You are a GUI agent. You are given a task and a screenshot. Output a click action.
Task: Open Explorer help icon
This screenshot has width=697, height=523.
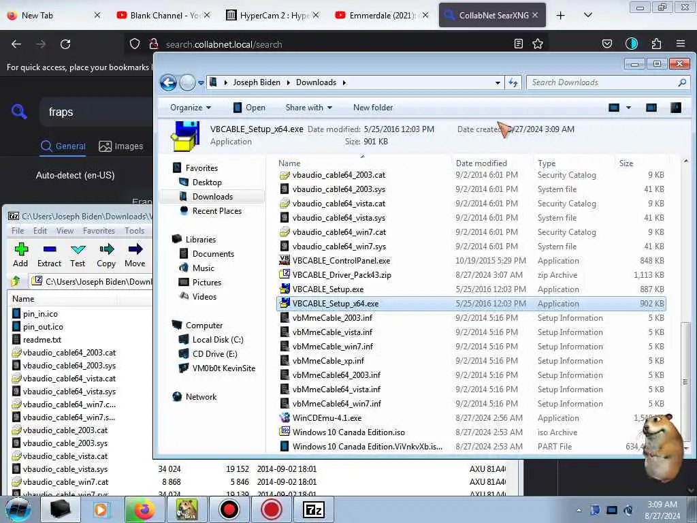point(676,108)
